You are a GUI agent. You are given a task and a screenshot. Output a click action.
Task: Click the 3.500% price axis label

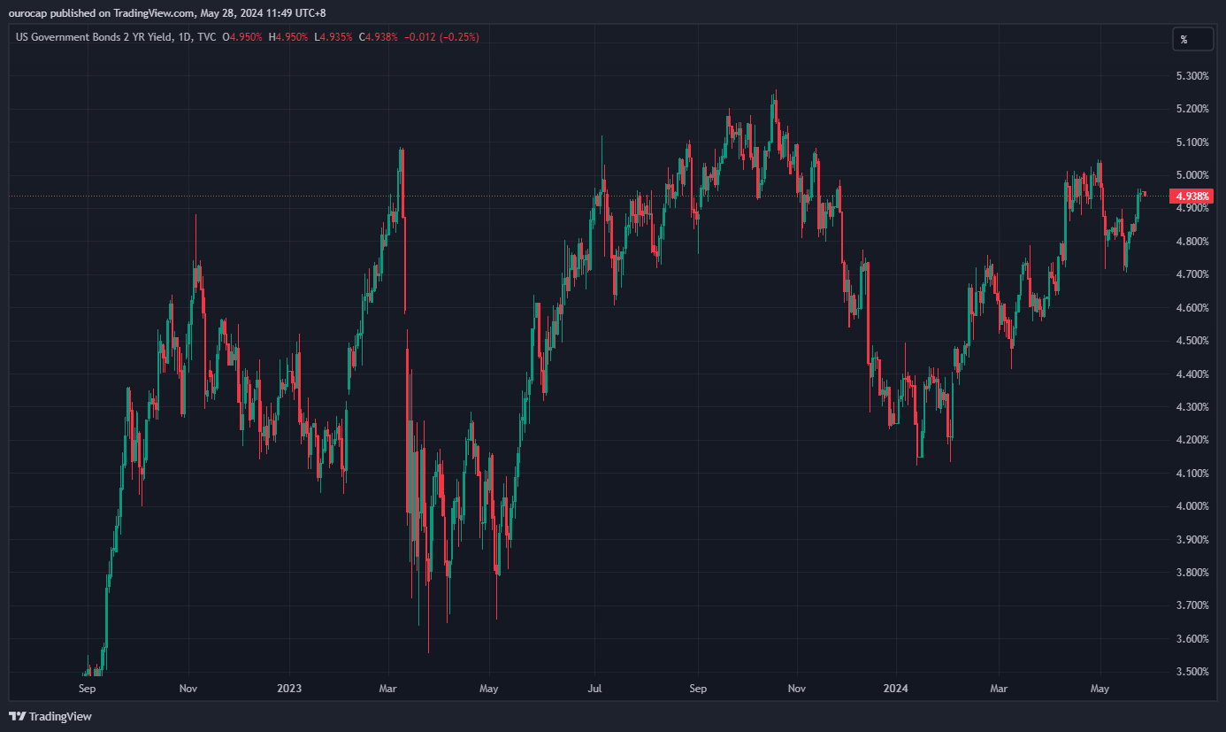click(1192, 672)
